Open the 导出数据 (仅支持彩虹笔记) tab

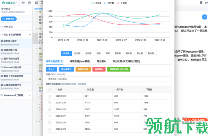tap(126, 61)
